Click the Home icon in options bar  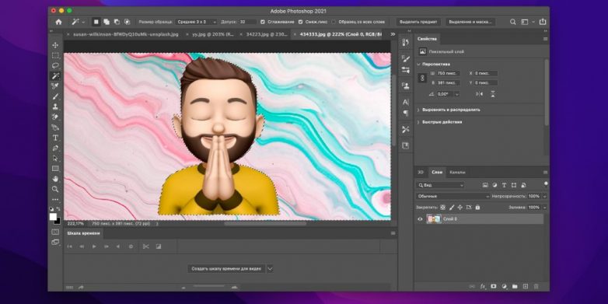point(58,22)
